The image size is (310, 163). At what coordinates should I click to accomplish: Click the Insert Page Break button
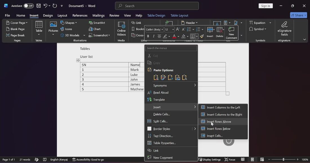point(15,35)
